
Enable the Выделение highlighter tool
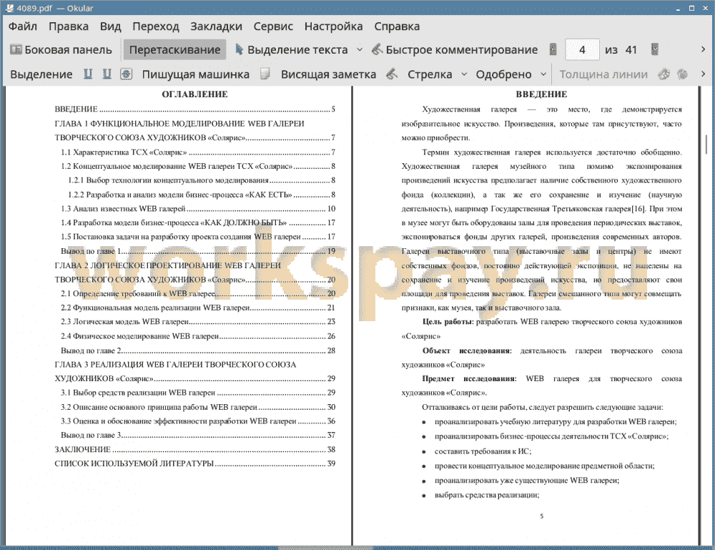(x=41, y=74)
